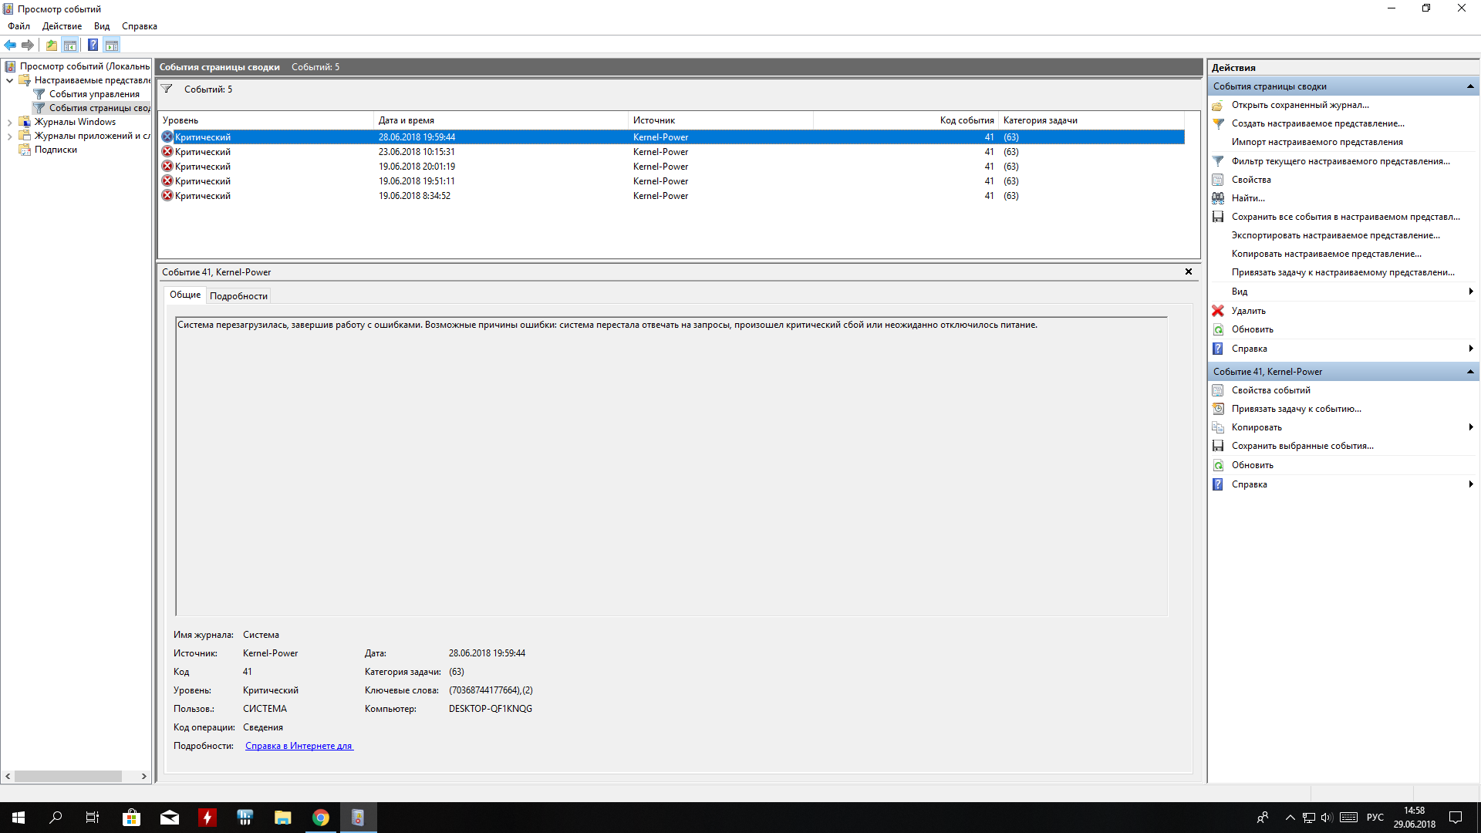
Task: Select the event dated 23.06.2018 10:15:31
Action: 417,152
